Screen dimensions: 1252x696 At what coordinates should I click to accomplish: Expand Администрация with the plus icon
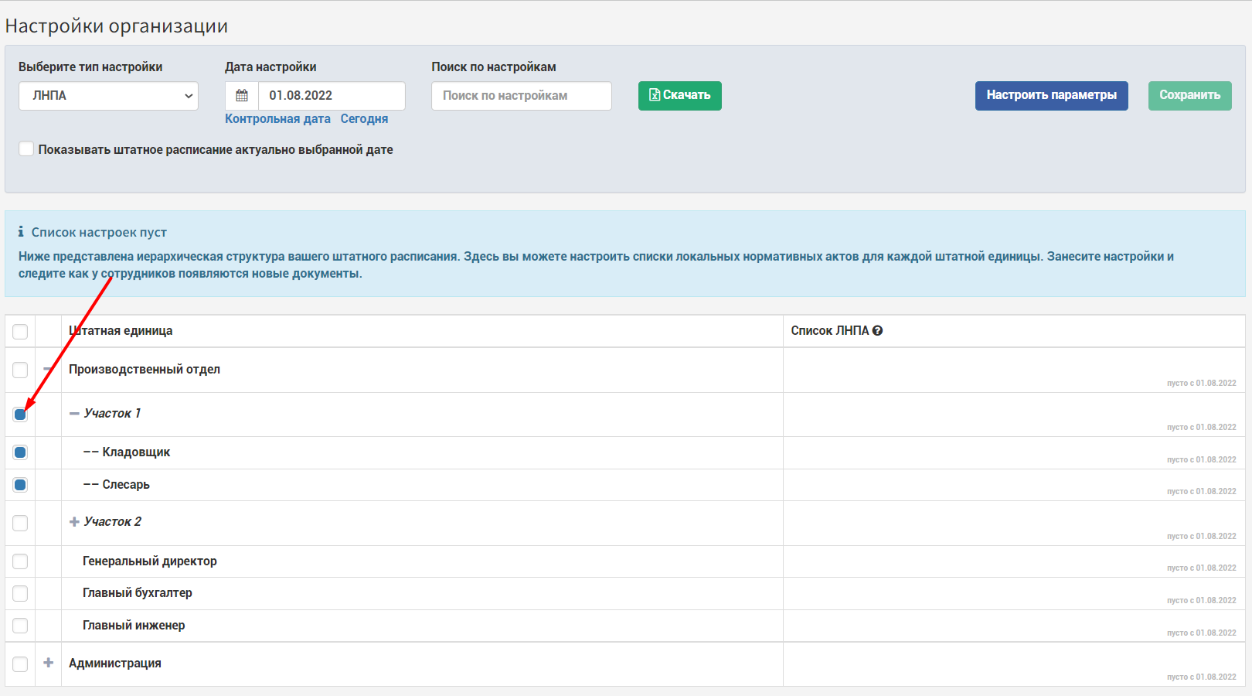[x=48, y=663]
